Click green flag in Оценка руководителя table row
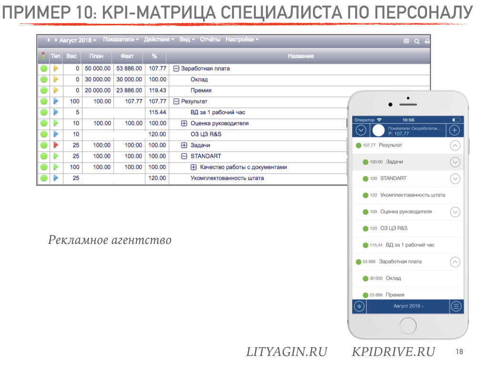Image resolution: width=488 pixels, height=366 pixels. (x=56, y=123)
